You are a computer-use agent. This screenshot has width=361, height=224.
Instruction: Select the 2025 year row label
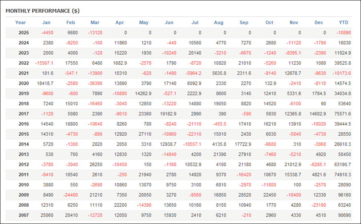24,33
